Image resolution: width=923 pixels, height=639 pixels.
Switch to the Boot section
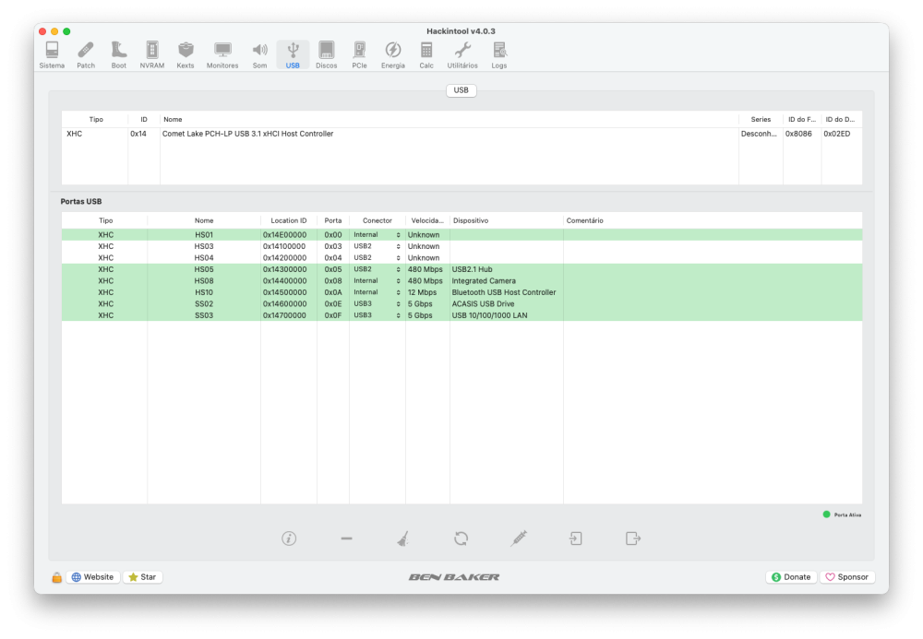pyautogui.click(x=119, y=55)
